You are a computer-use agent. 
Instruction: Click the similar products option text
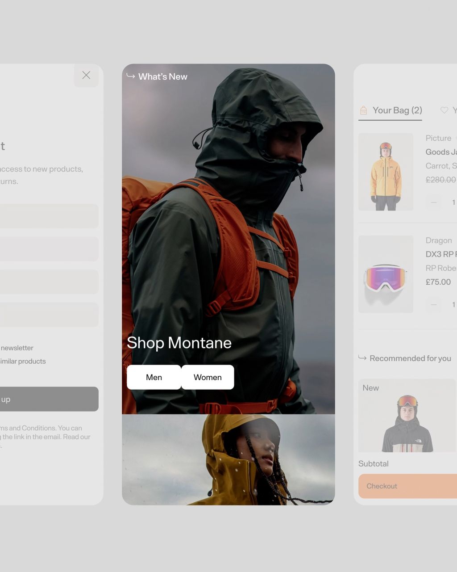pos(23,361)
